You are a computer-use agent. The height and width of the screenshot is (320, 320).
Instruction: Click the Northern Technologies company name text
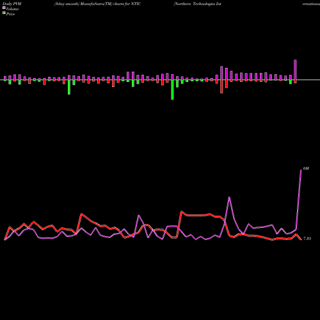[198, 4]
